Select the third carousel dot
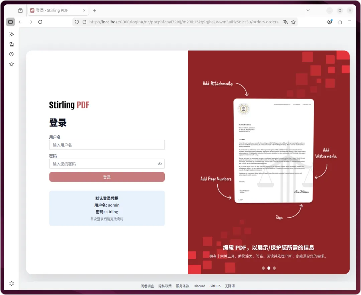 pos(274,268)
